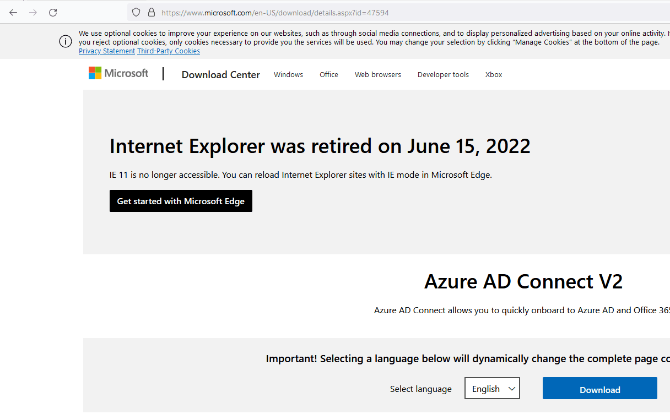Go to Download Center home
The width and height of the screenshot is (670, 420).
tap(220, 75)
